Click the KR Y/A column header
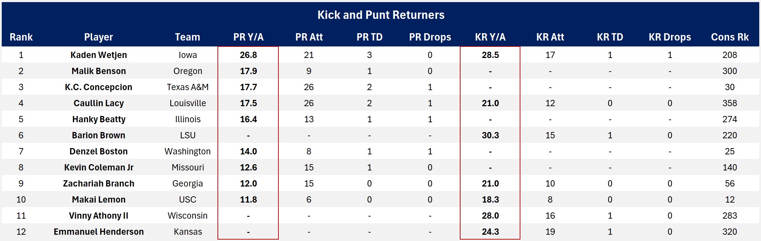Screen dimensions: 761x241 click(490, 37)
